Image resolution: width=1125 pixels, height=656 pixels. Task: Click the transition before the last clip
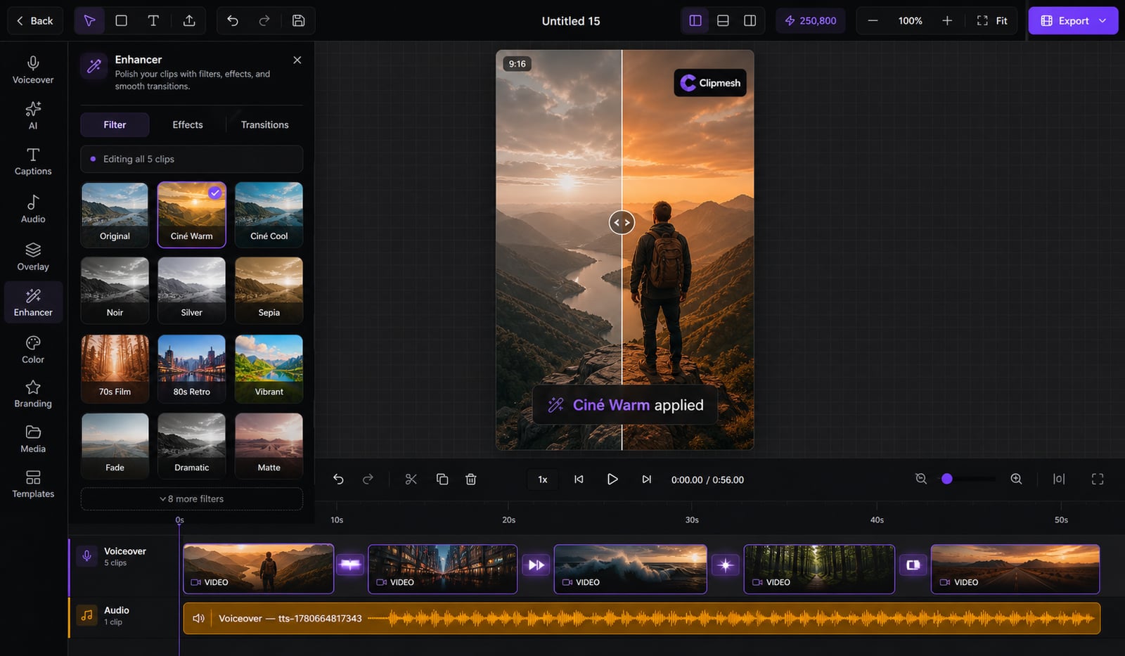pyautogui.click(x=913, y=565)
